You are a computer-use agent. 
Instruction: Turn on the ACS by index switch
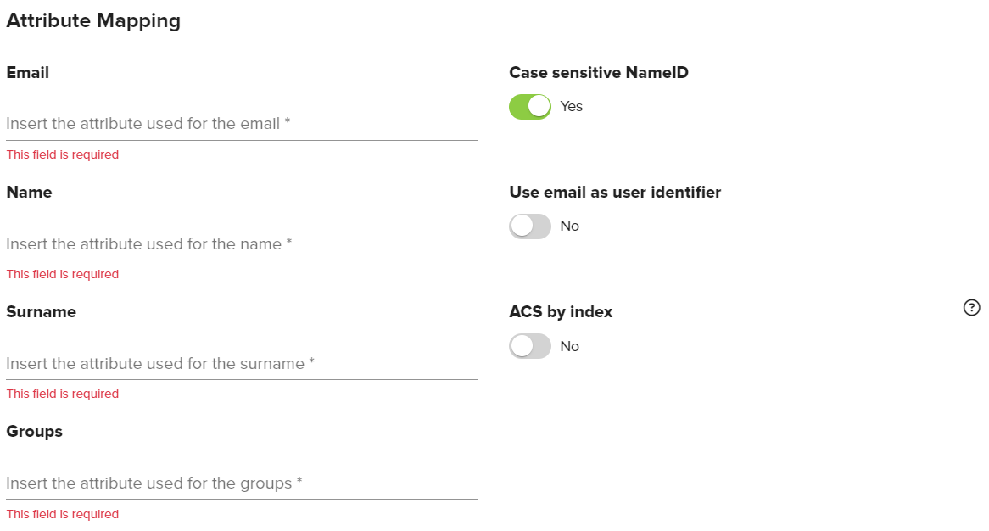pos(530,346)
